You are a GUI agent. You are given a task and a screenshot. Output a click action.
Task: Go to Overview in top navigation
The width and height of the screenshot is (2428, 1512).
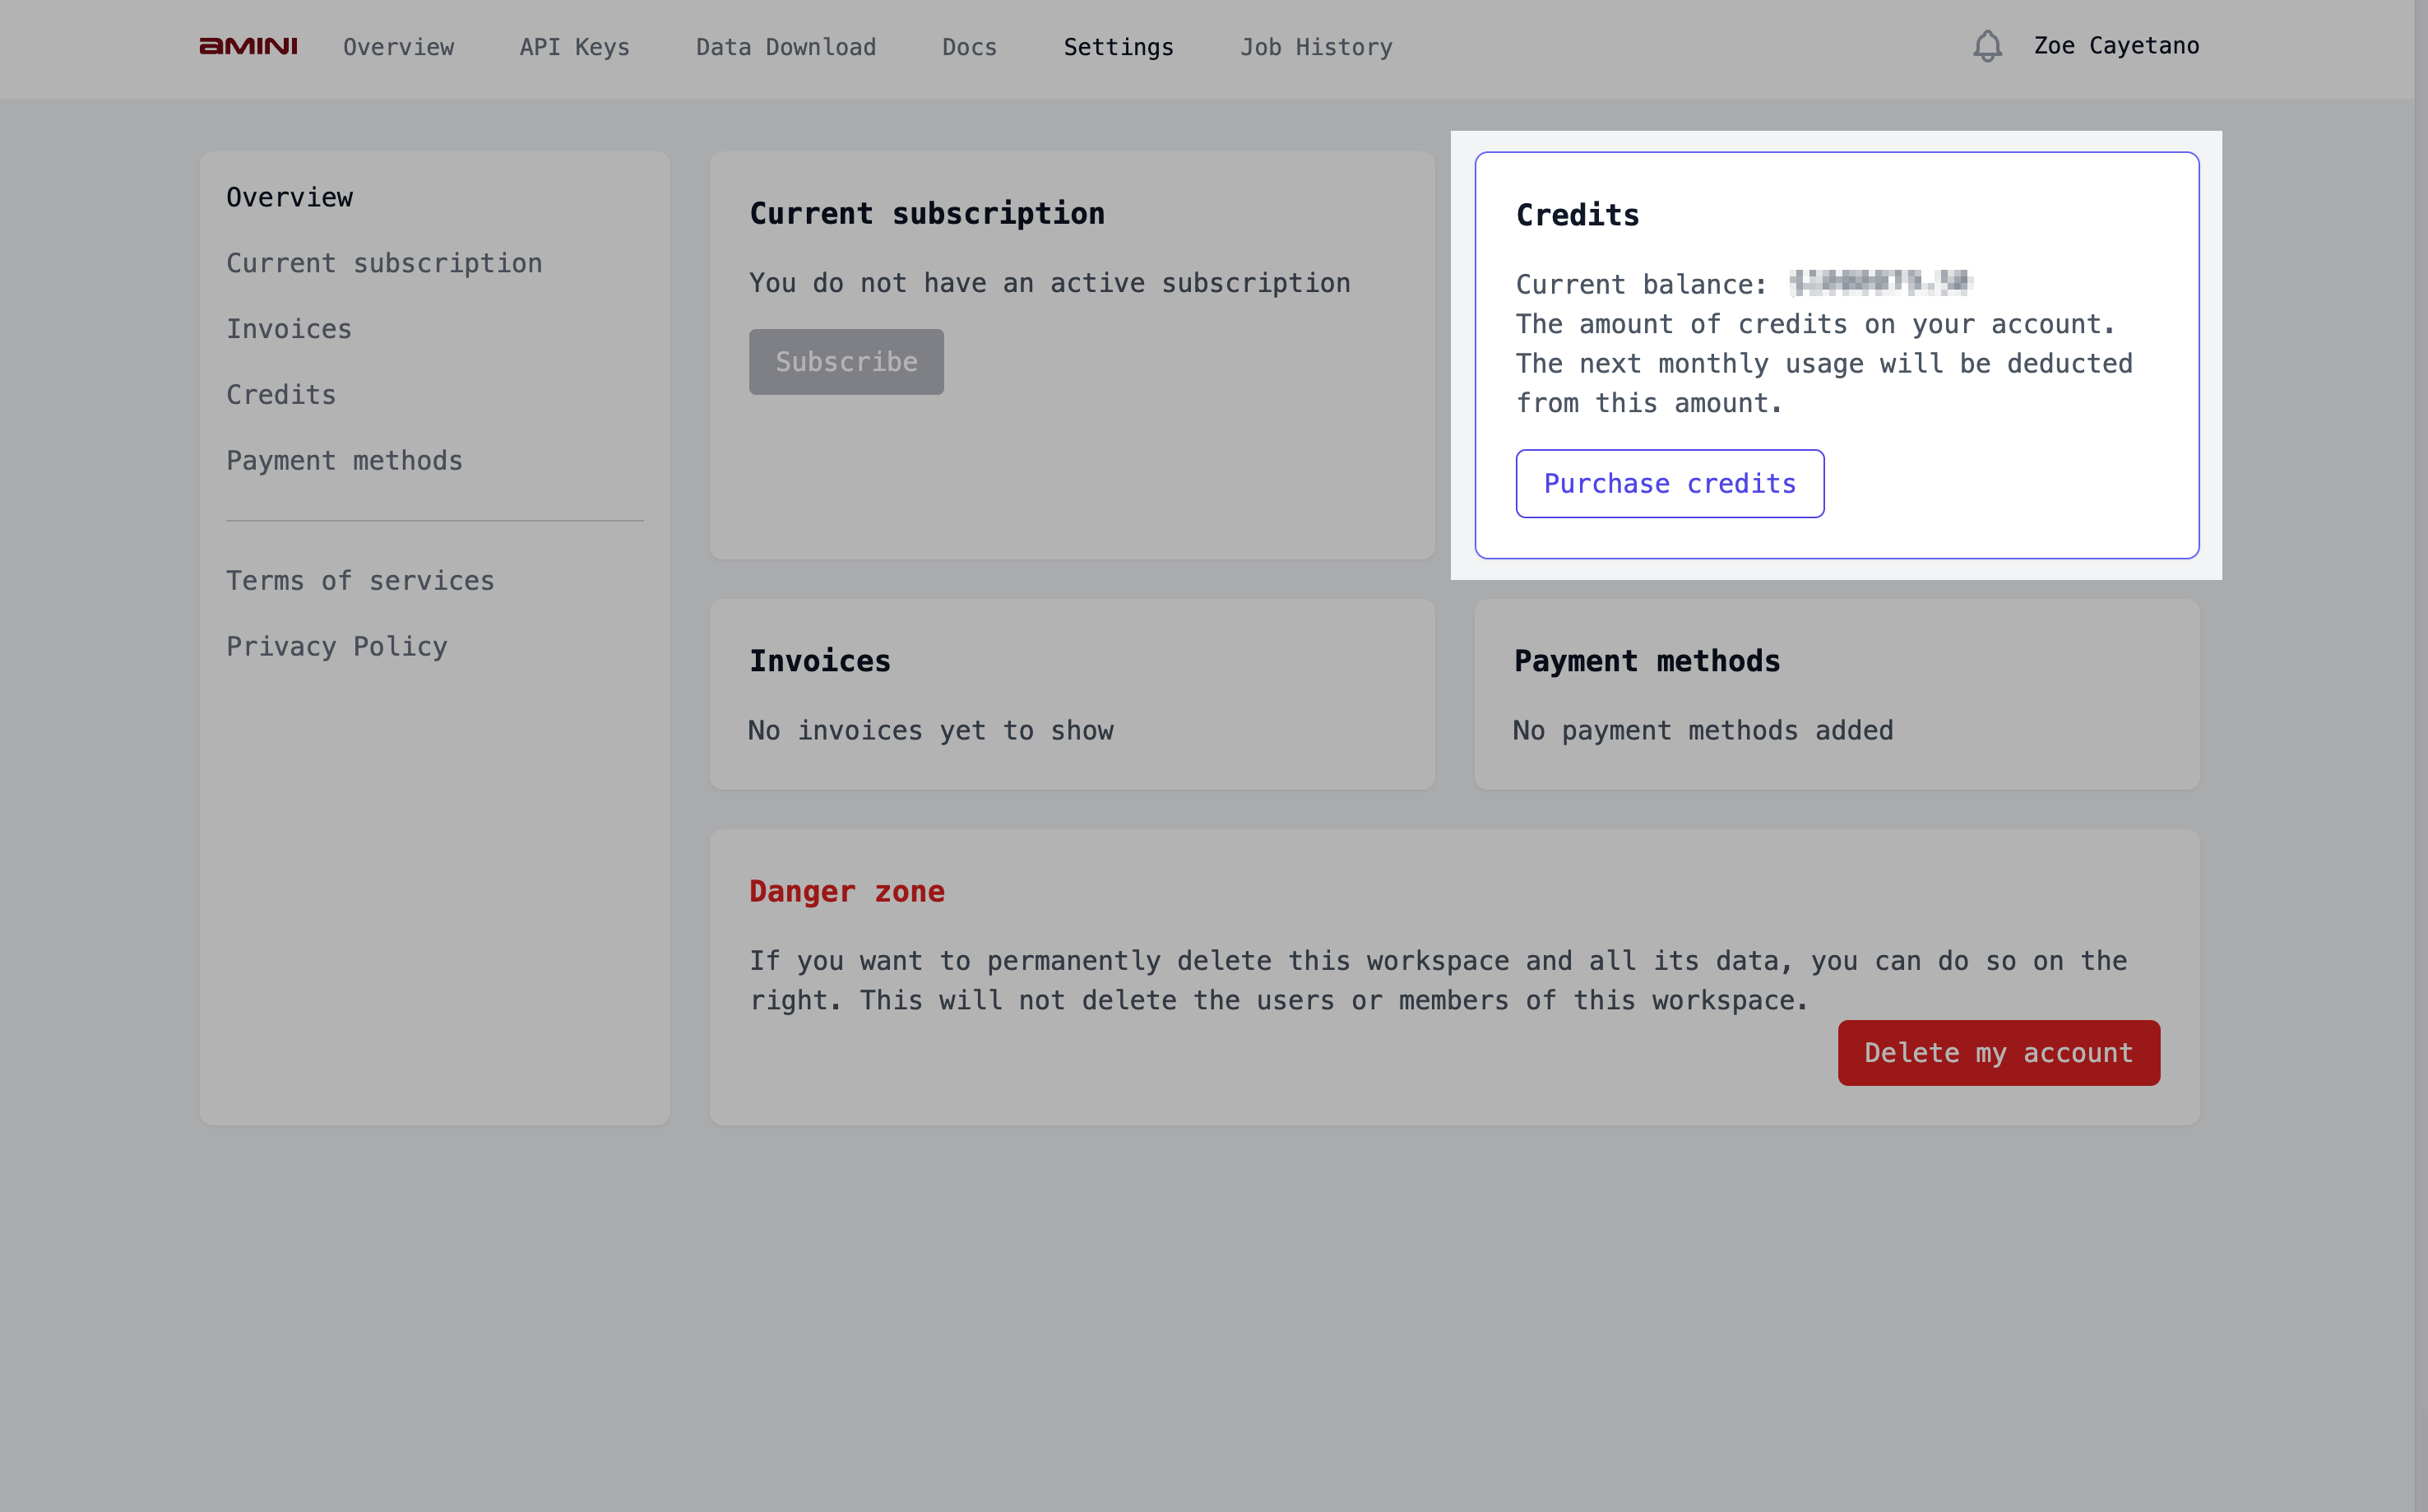pyautogui.click(x=398, y=47)
